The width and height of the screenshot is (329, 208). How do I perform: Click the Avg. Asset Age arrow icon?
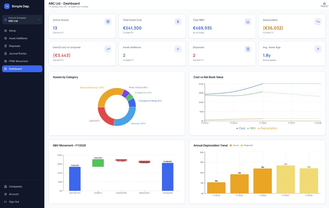coord(318,49)
